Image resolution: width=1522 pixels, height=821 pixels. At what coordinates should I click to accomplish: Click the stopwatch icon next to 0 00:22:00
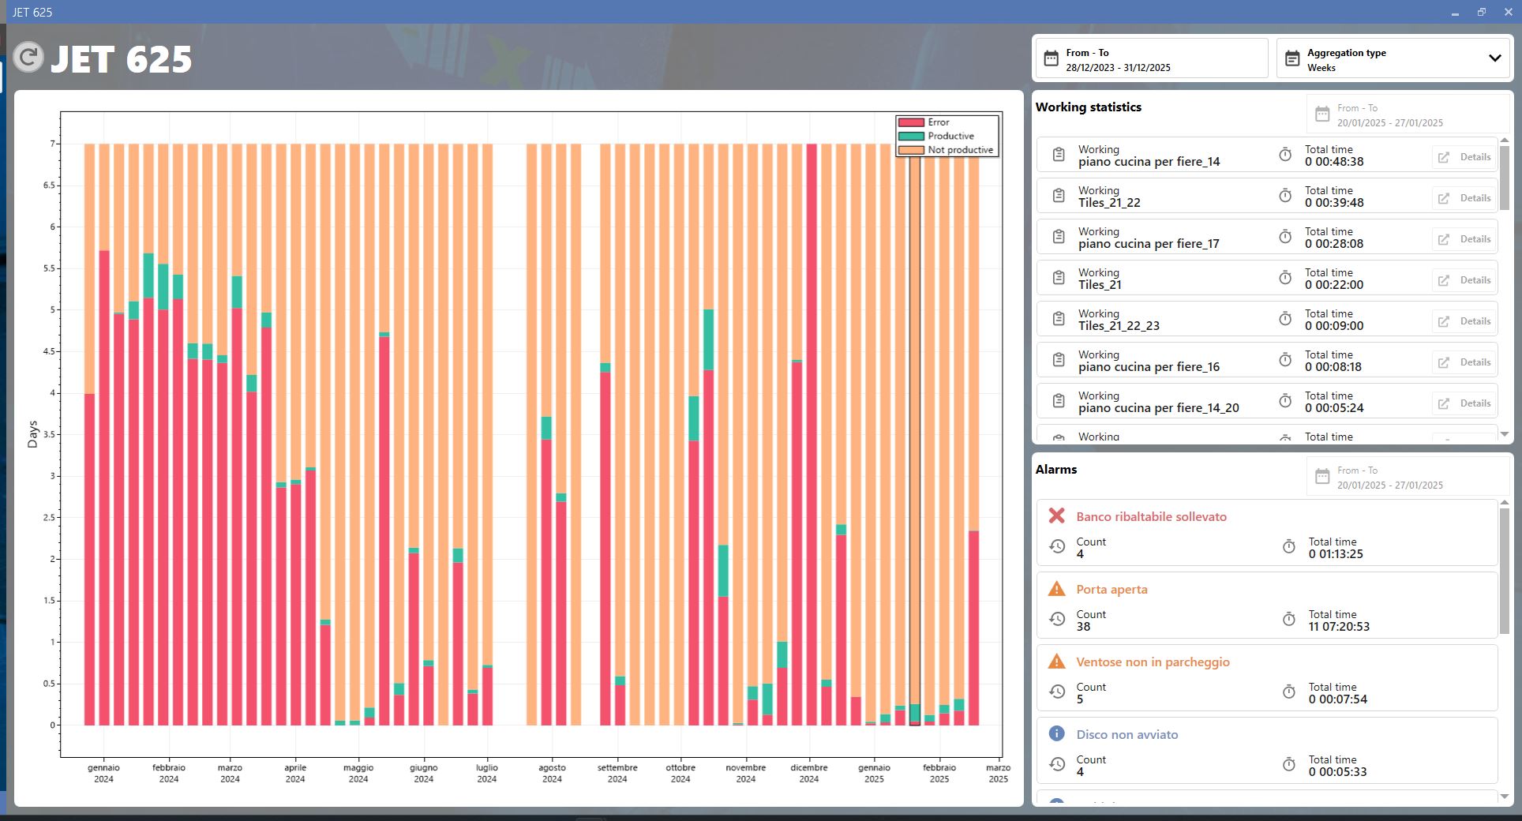pyautogui.click(x=1285, y=278)
